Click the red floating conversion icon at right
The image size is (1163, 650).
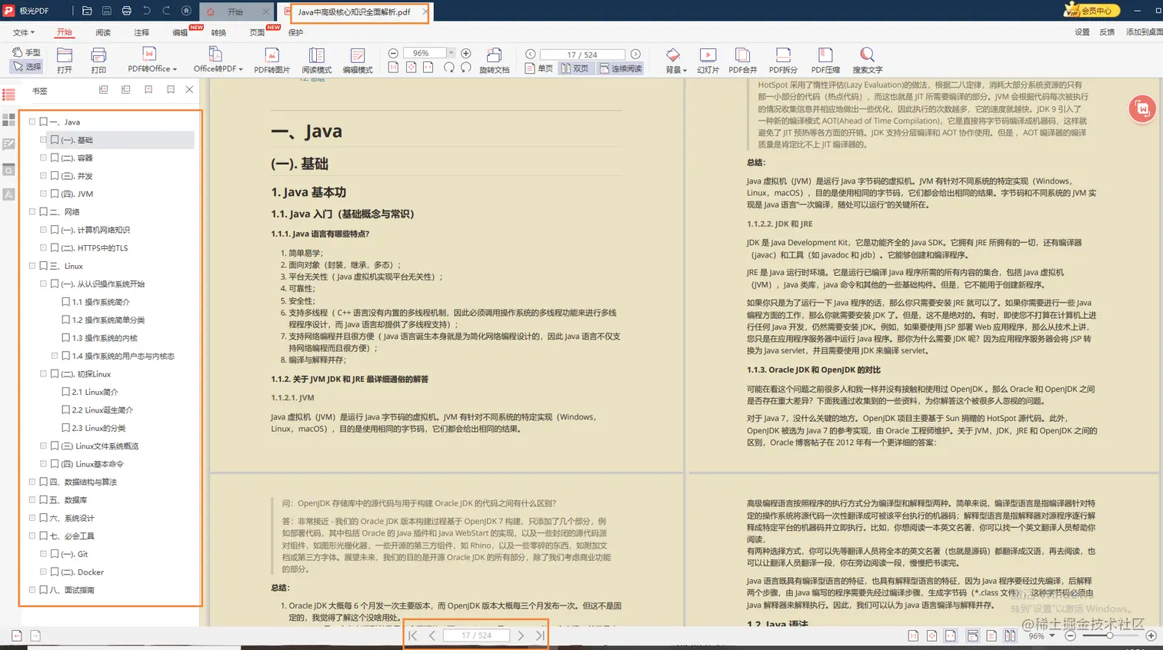pyautogui.click(x=1142, y=108)
